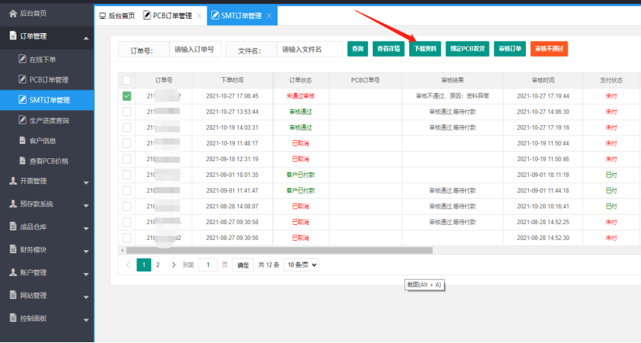Viewport: 641px width, 343px height.
Task: Expand the 财务模块 sidebar menu
Action: coord(47,249)
